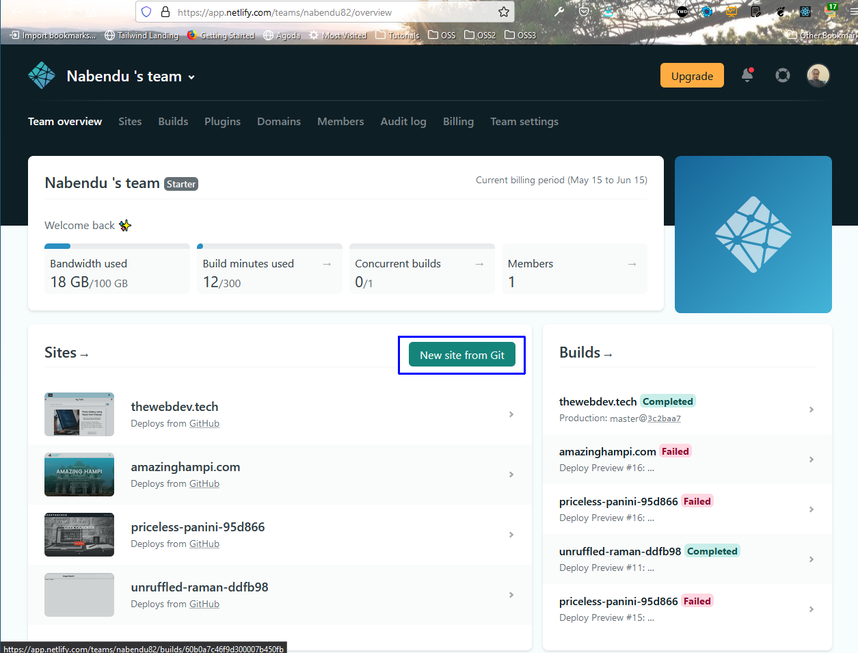Expand amazinghampi.com site row chevron
This screenshot has height=653, width=858.
(511, 475)
